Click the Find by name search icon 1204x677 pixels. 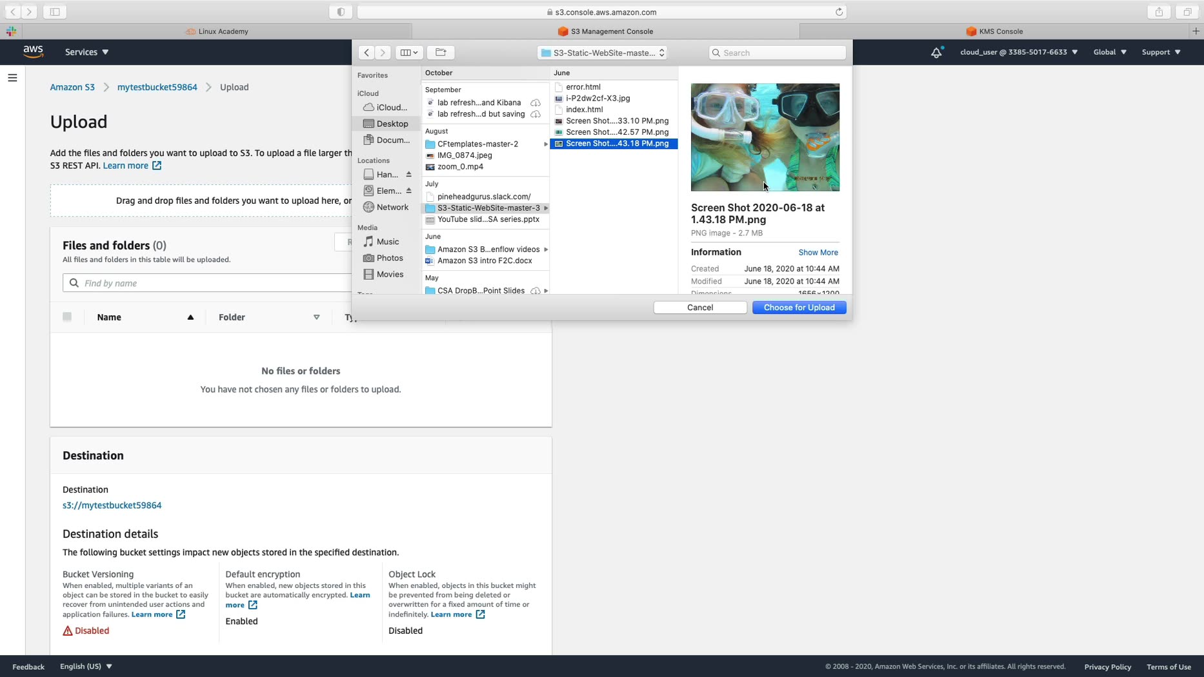74,283
